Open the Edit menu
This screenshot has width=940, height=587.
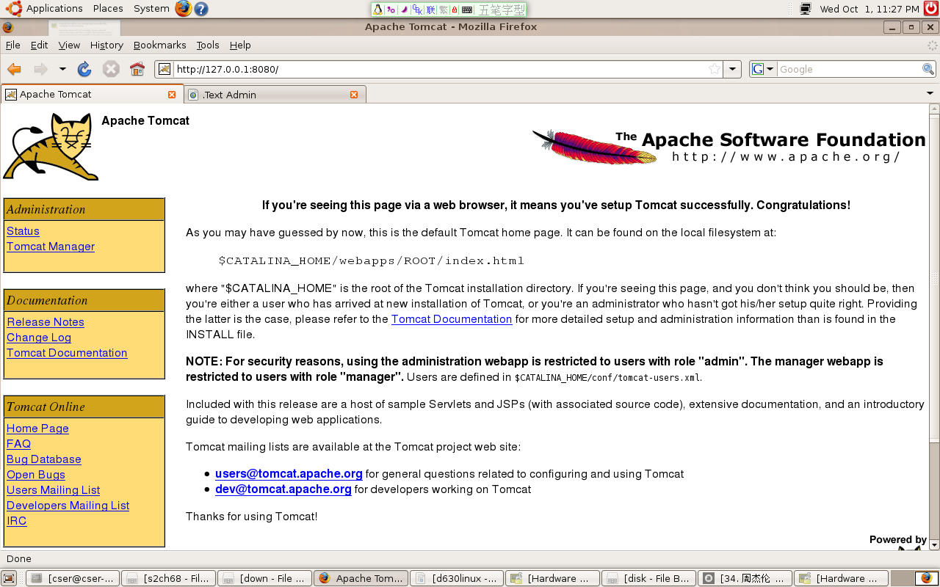coord(39,45)
